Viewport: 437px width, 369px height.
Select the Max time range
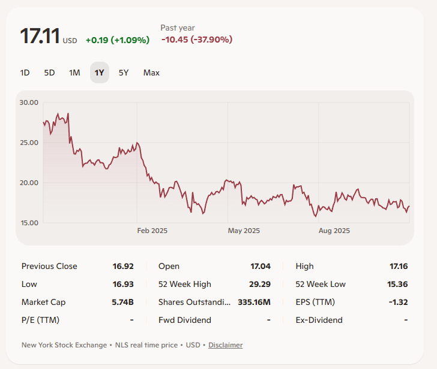point(151,72)
